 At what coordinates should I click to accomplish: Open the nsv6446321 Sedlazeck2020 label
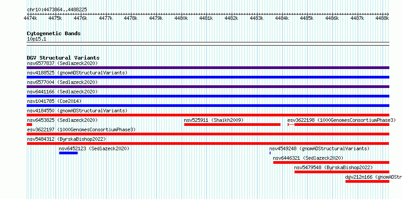tap(308, 158)
